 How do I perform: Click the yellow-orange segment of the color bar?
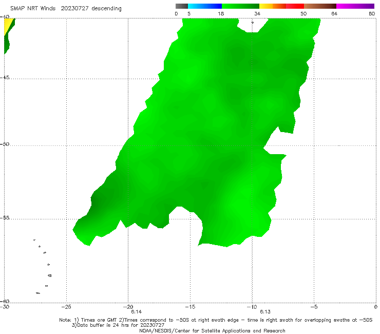pyautogui.click(x=272, y=6)
